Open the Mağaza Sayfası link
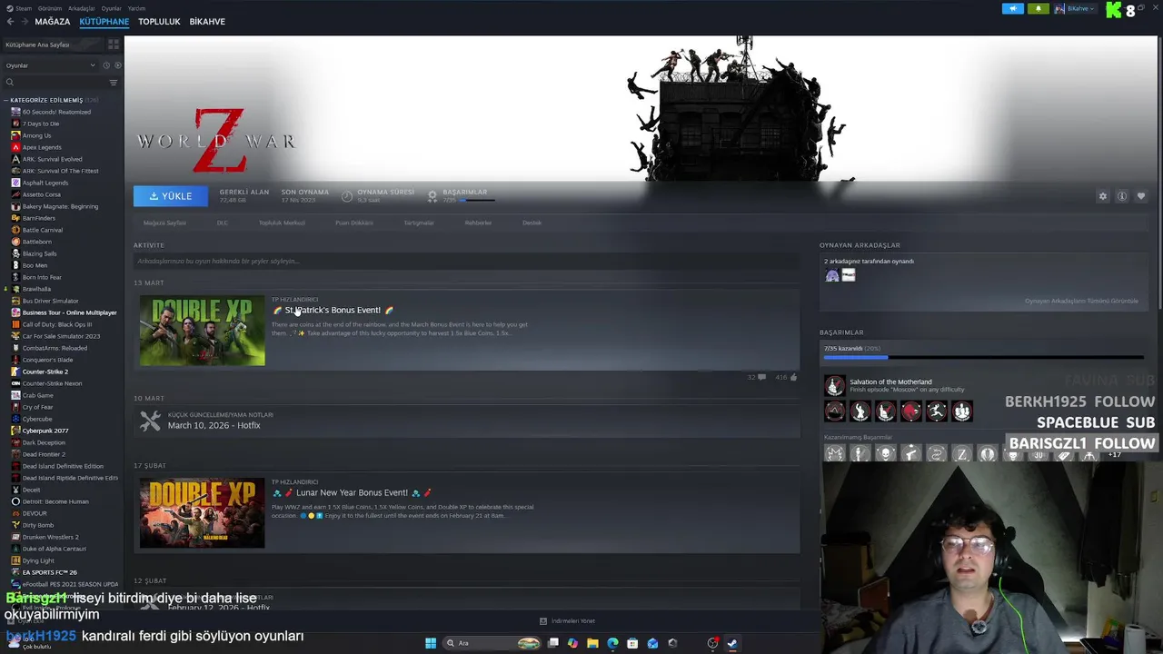Viewport: 1163px width, 654px height. click(x=164, y=223)
